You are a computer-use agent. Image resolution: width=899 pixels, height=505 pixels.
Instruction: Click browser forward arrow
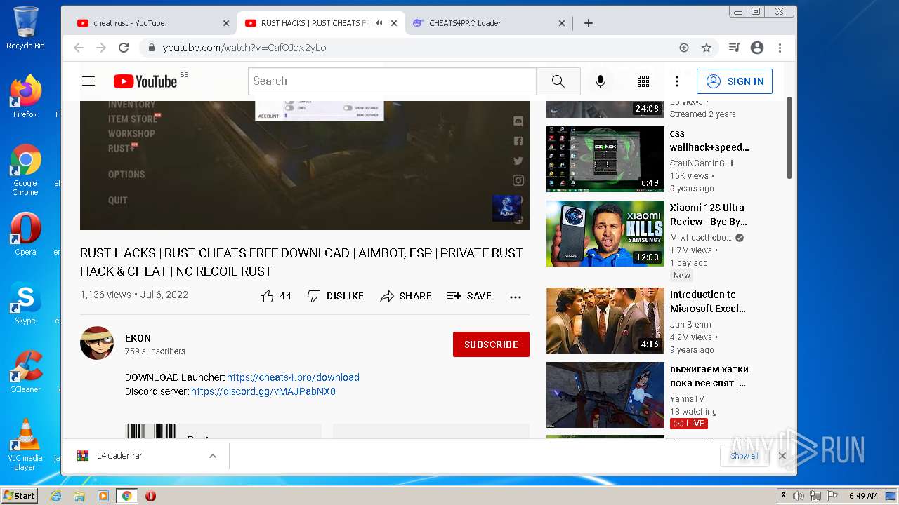coord(101,48)
